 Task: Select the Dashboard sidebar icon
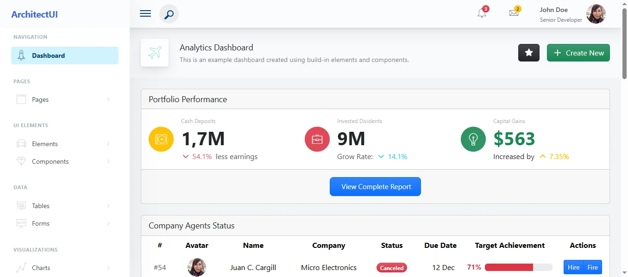(x=21, y=55)
